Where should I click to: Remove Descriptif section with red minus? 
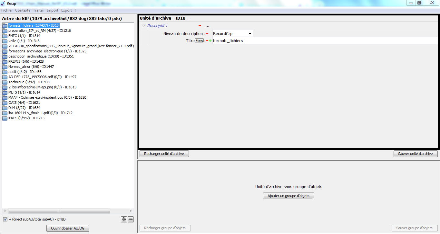click(200, 26)
